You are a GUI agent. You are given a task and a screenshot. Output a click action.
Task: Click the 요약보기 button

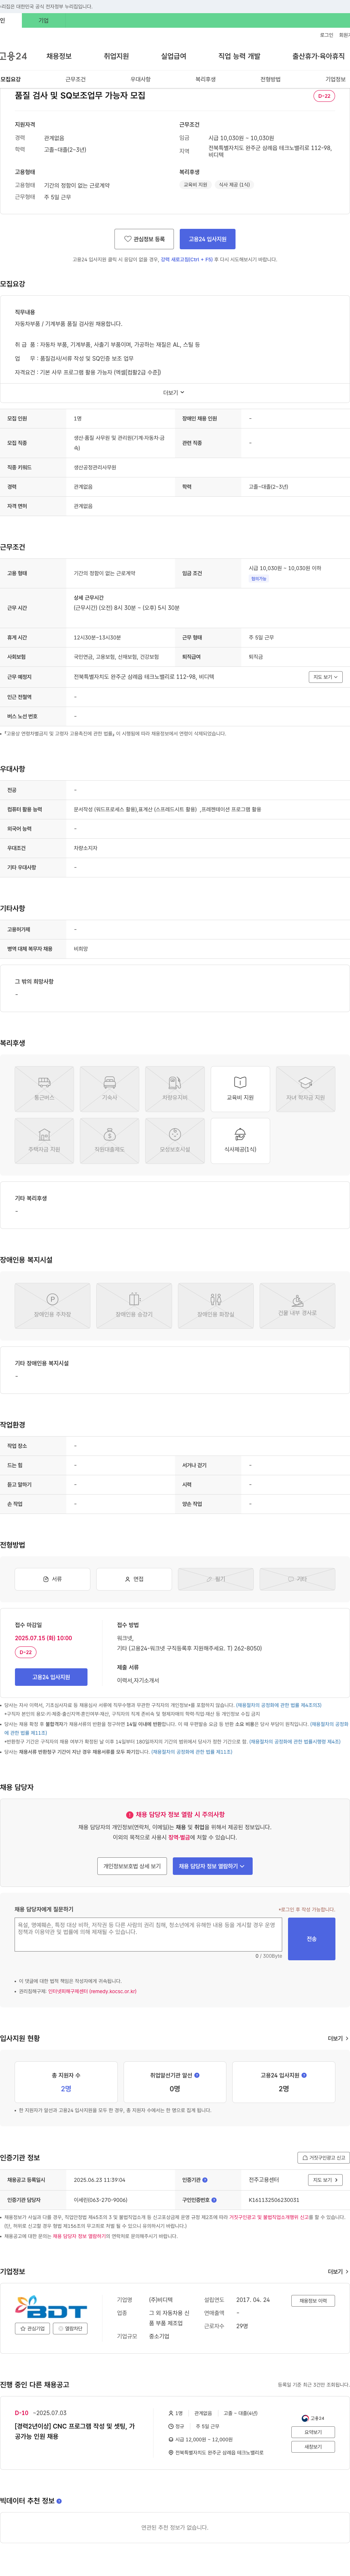313,2432
